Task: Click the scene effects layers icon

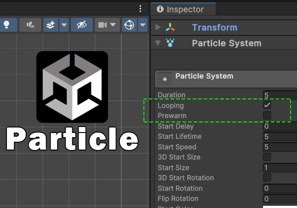Action: pyautogui.click(x=51, y=25)
